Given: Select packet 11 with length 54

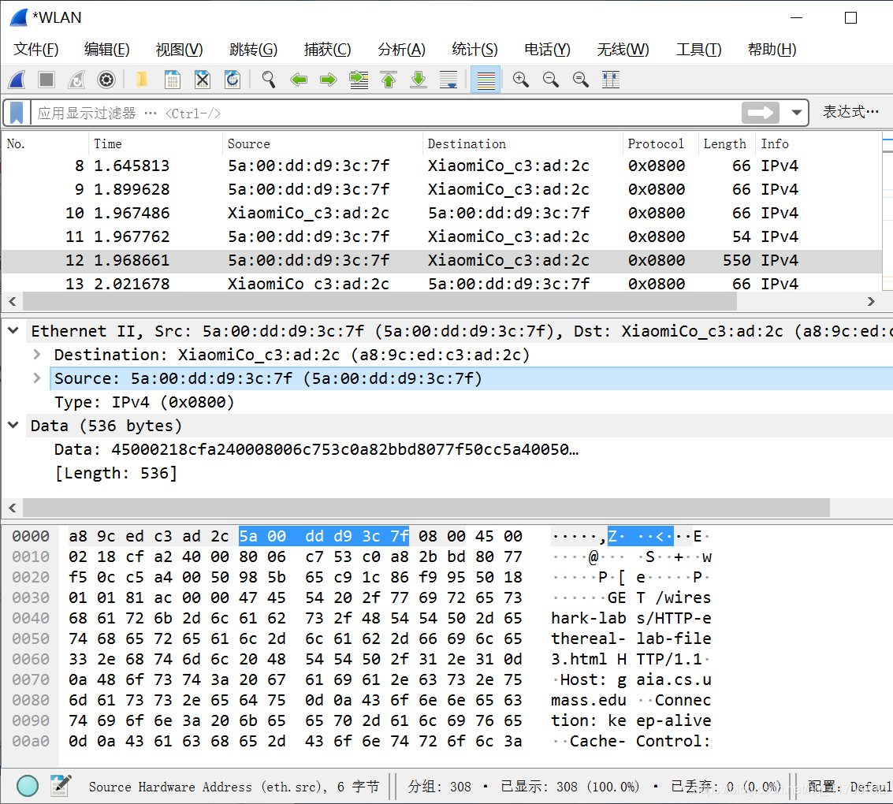Looking at the screenshot, I should (x=442, y=236).
